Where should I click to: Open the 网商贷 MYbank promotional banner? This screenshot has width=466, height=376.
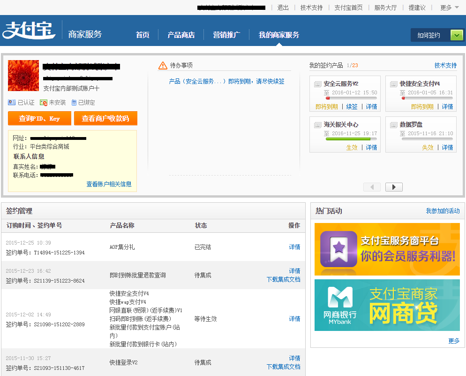pyautogui.click(x=387, y=305)
